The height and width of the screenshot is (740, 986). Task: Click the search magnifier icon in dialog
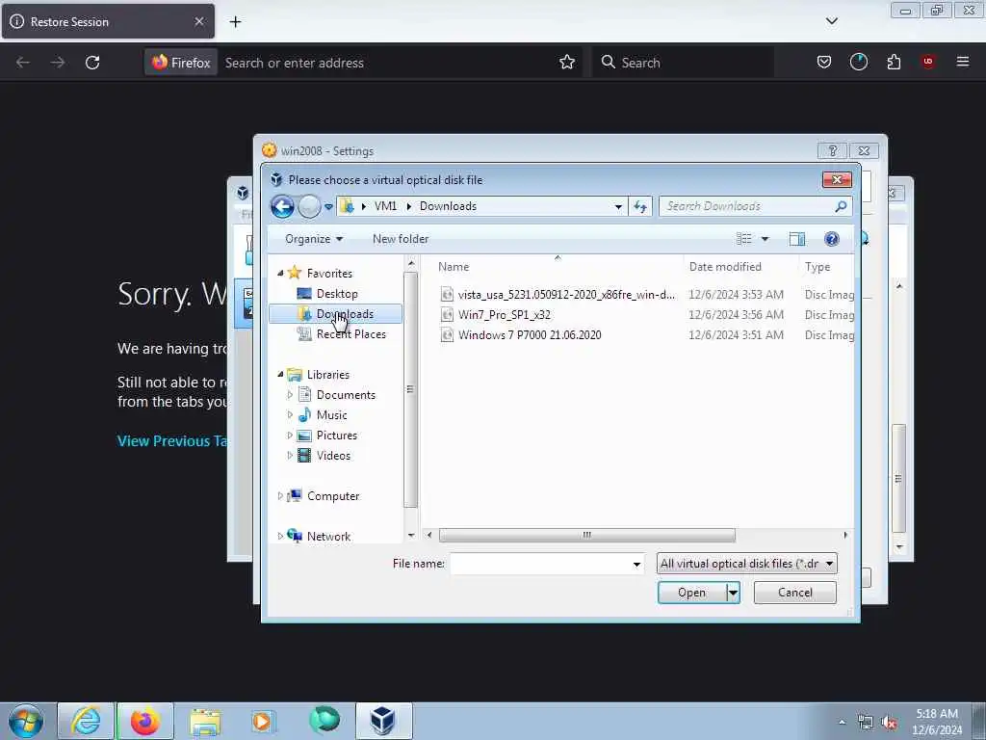pyautogui.click(x=841, y=206)
